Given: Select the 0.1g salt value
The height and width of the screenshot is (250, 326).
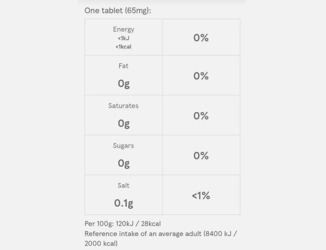Looking at the screenshot, I should coord(123,203).
